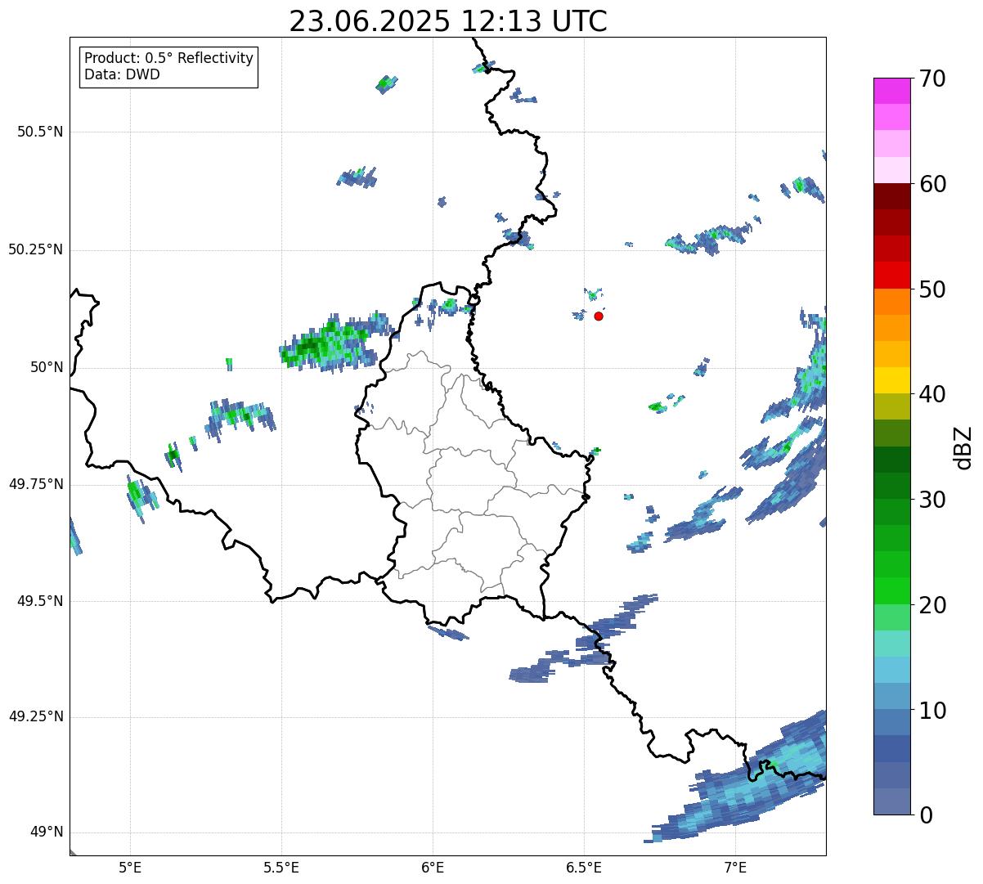Image resolution: width=983 pixels, height=884 pixels.
Task: Click the red dot location marker
Action: (x=599, y=316)
